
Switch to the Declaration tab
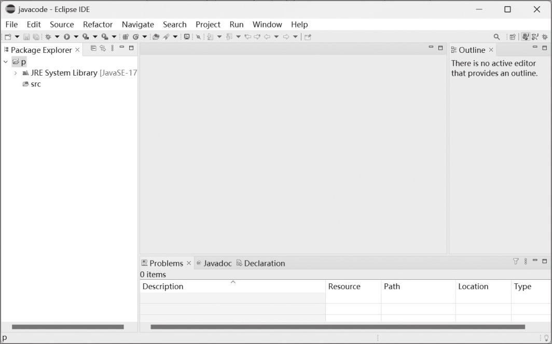(x=261, y=263)
